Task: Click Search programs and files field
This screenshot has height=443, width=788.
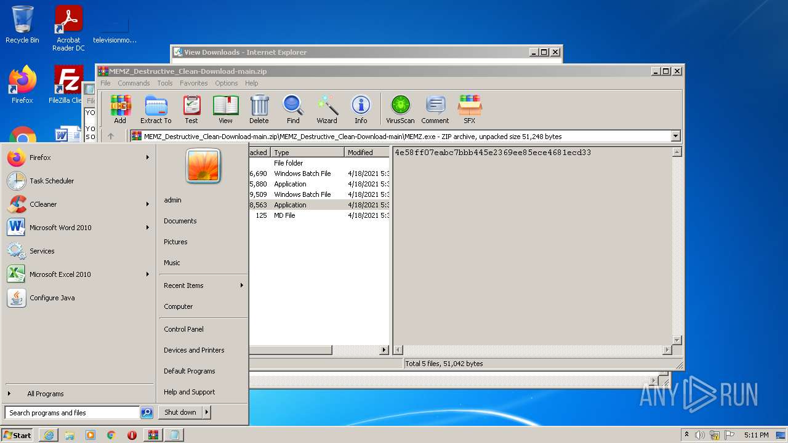Action: (72, 413)
